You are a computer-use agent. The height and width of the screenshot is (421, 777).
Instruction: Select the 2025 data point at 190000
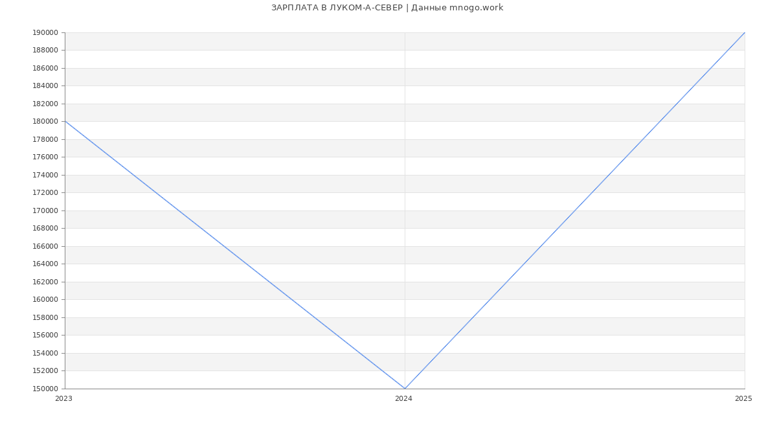745,32
